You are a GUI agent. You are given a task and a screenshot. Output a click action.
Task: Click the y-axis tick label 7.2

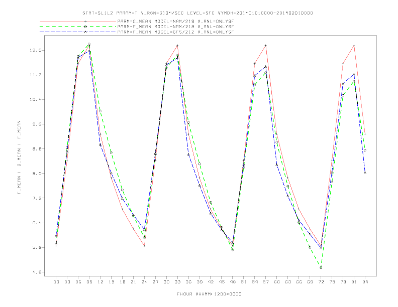point(36,198)
